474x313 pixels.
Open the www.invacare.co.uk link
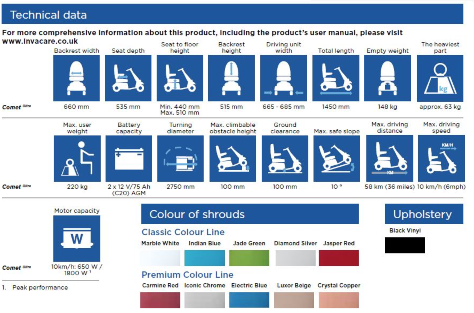40,41
